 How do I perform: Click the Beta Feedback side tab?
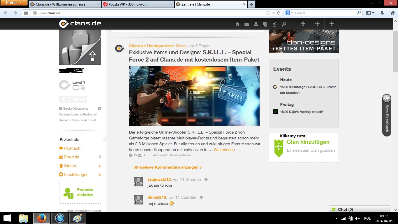pos(387,115)
